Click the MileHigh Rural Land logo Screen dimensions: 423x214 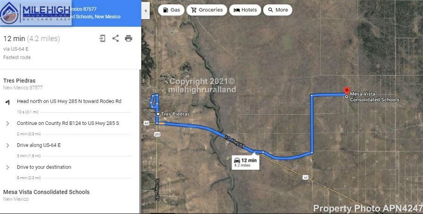[36, 13]
